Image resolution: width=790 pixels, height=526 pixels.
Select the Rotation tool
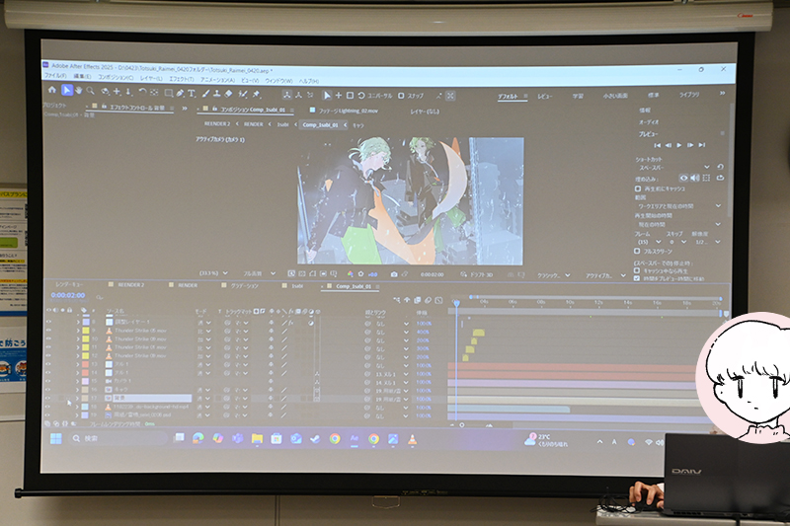pos(142,92)
